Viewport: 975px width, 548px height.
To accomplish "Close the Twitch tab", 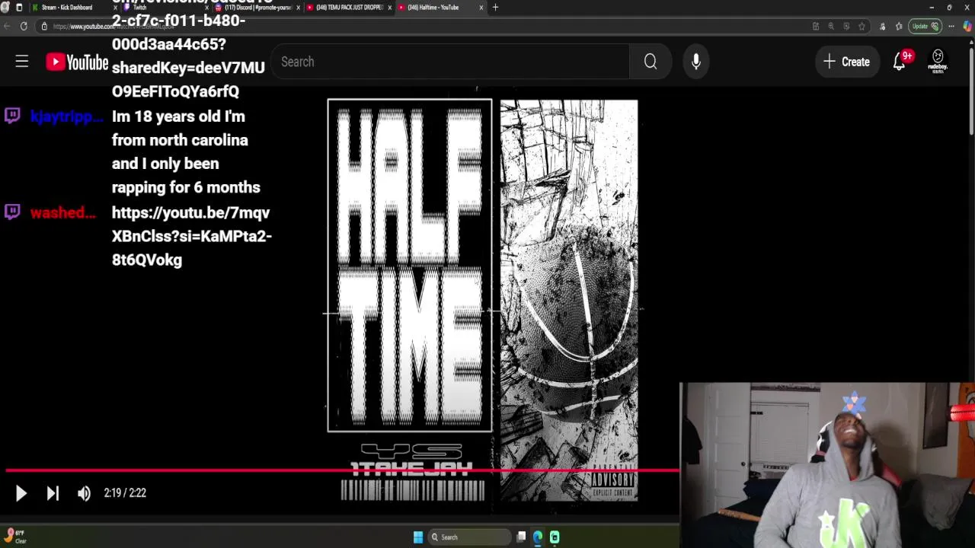I will point(206,8).
